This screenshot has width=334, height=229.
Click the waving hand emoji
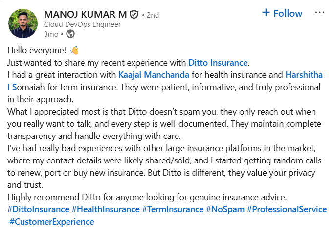74,50
